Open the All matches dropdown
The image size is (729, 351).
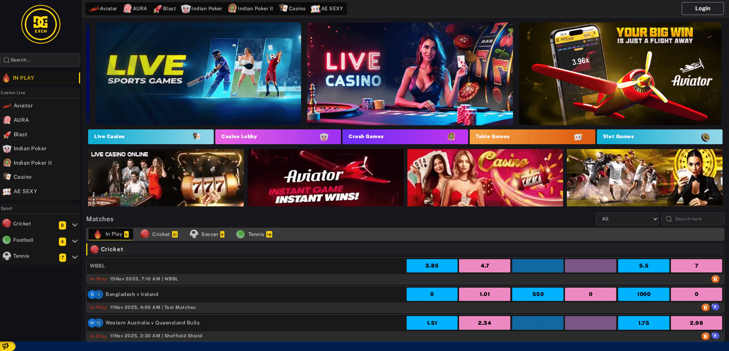pos(627,219)
